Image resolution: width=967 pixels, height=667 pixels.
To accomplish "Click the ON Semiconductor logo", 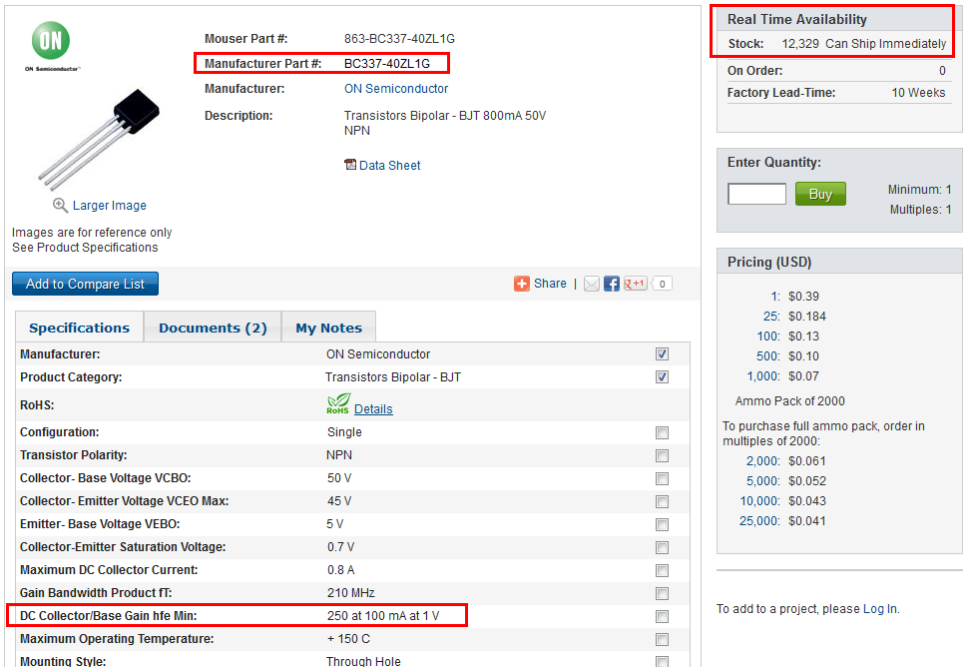I will click(x=52, y=46).
